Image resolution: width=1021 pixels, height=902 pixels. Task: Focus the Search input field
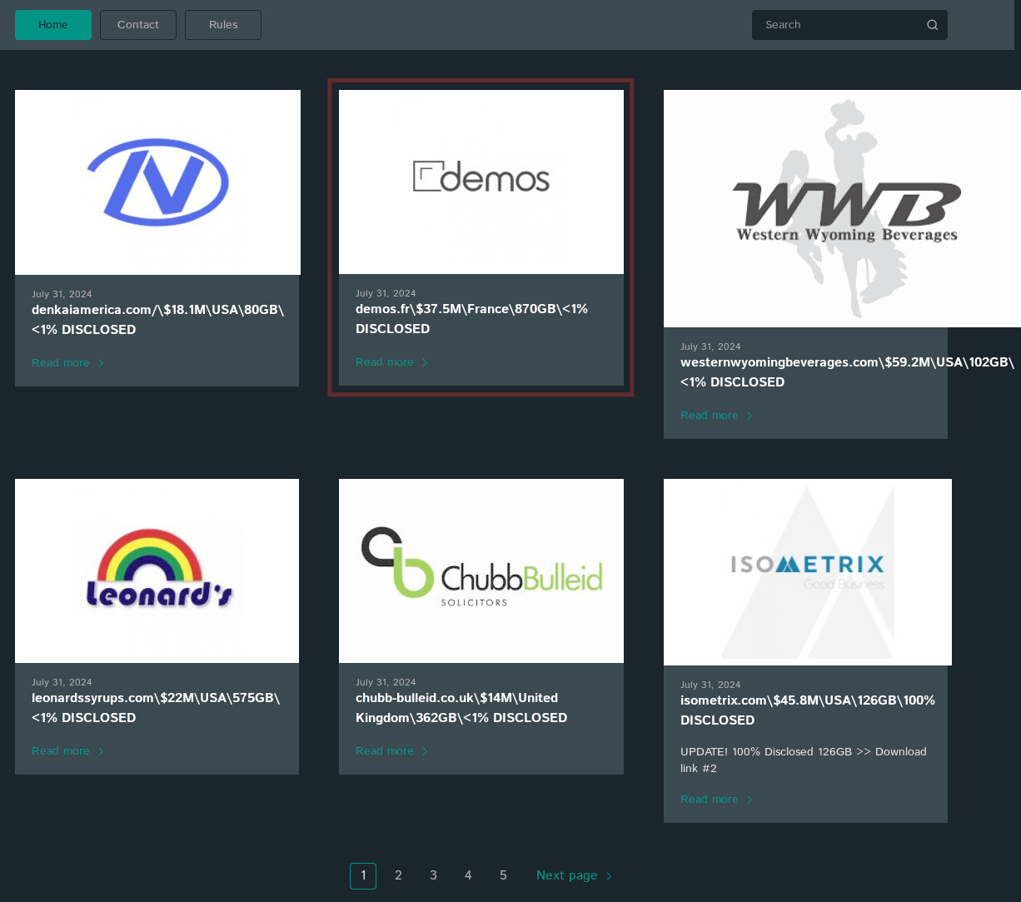coord(849,25)
